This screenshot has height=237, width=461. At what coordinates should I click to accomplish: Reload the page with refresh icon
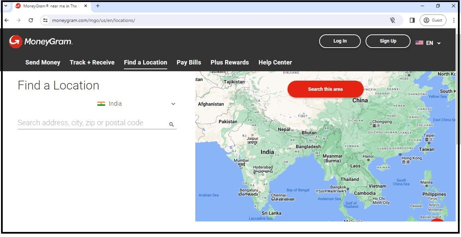(x=31, y=20)
